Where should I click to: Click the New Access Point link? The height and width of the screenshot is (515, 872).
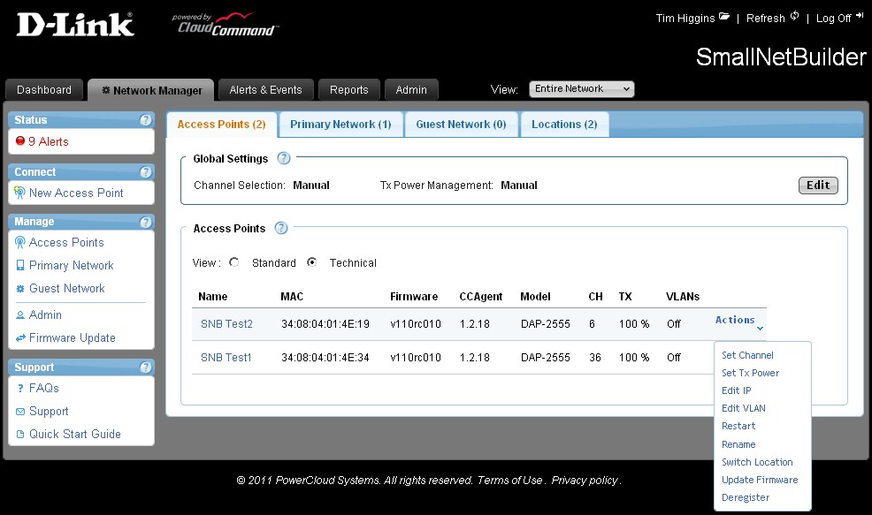coord(76,193)
